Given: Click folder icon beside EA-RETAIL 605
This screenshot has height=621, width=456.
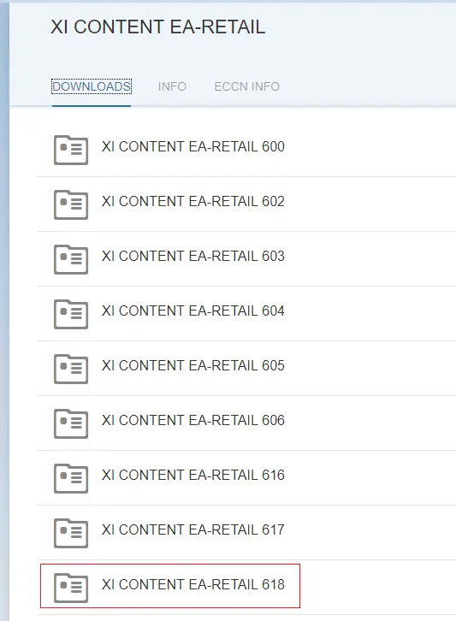Looking at the screenshot, I should (71, 369).
